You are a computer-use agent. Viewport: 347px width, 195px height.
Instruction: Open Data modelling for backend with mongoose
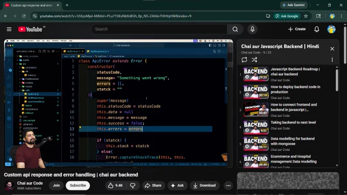coord(288,143)
